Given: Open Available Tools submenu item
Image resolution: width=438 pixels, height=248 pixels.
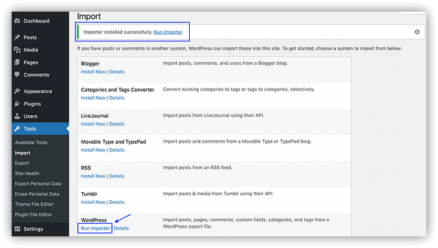Looking at the screenshot, I should point(31,142).
